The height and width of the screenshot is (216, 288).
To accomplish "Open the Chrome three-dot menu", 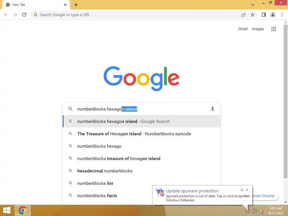I will 282,15.
